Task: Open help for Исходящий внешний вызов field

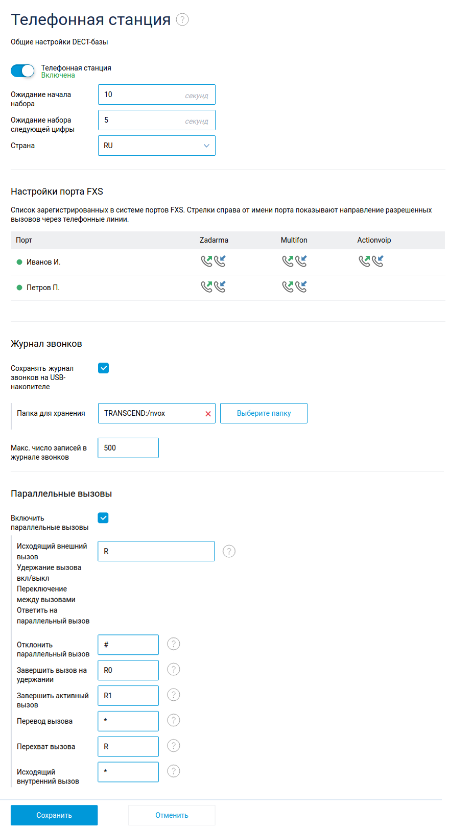Action: point(229,551)
